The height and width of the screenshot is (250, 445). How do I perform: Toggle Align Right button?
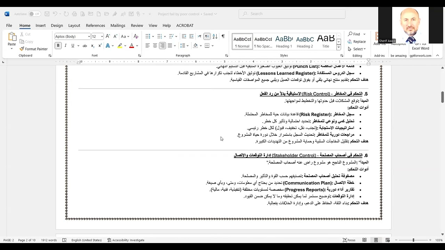pyautogui.click(x=162, y=46)
